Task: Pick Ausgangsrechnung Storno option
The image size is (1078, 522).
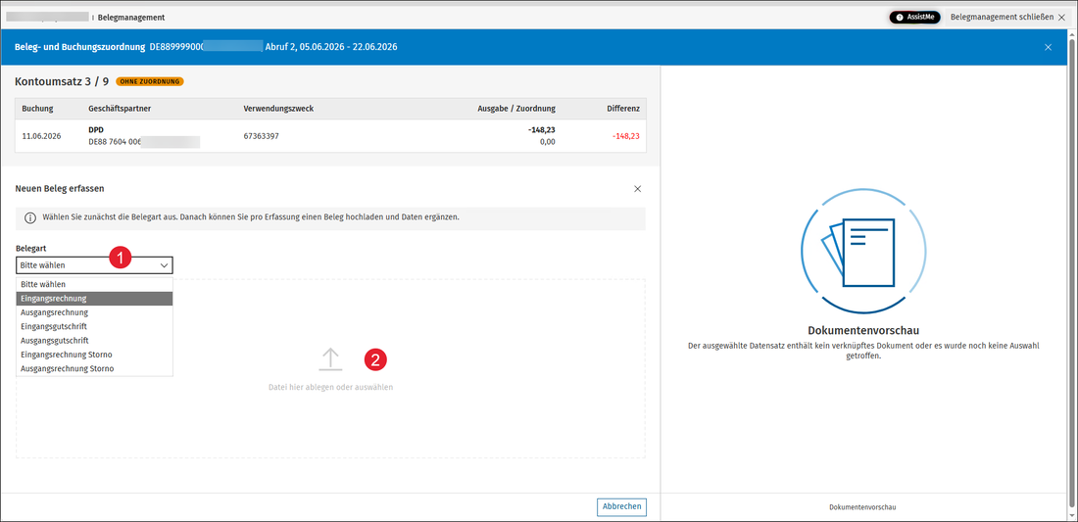Action: tap(94, 369)
